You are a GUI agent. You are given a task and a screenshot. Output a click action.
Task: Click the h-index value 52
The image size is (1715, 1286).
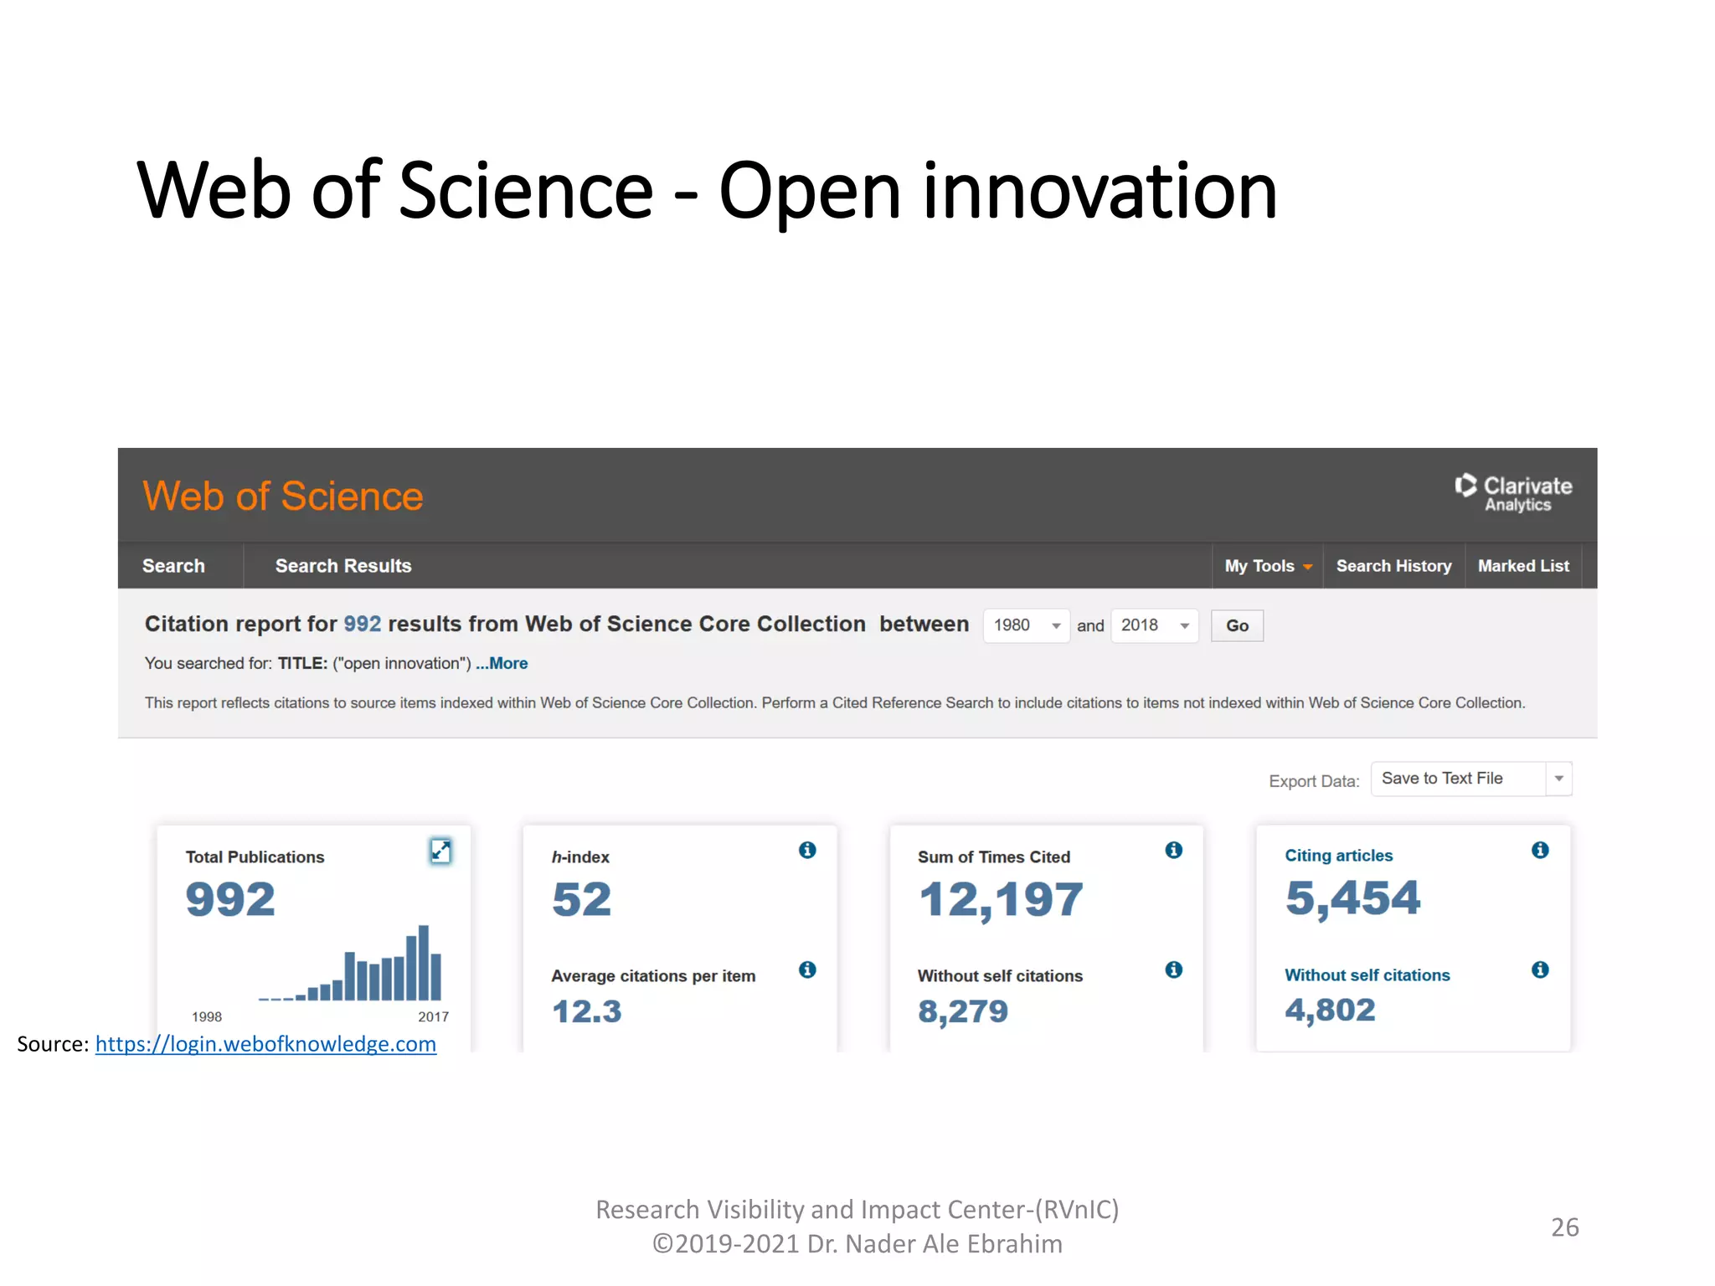(x=581, y=900)
